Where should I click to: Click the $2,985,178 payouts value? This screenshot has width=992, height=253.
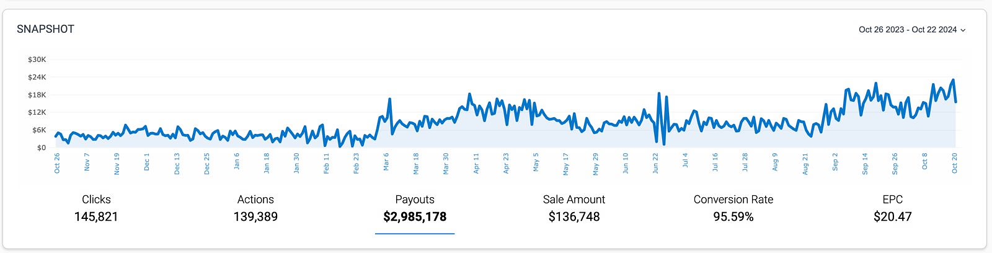click(x=415, y=217)
